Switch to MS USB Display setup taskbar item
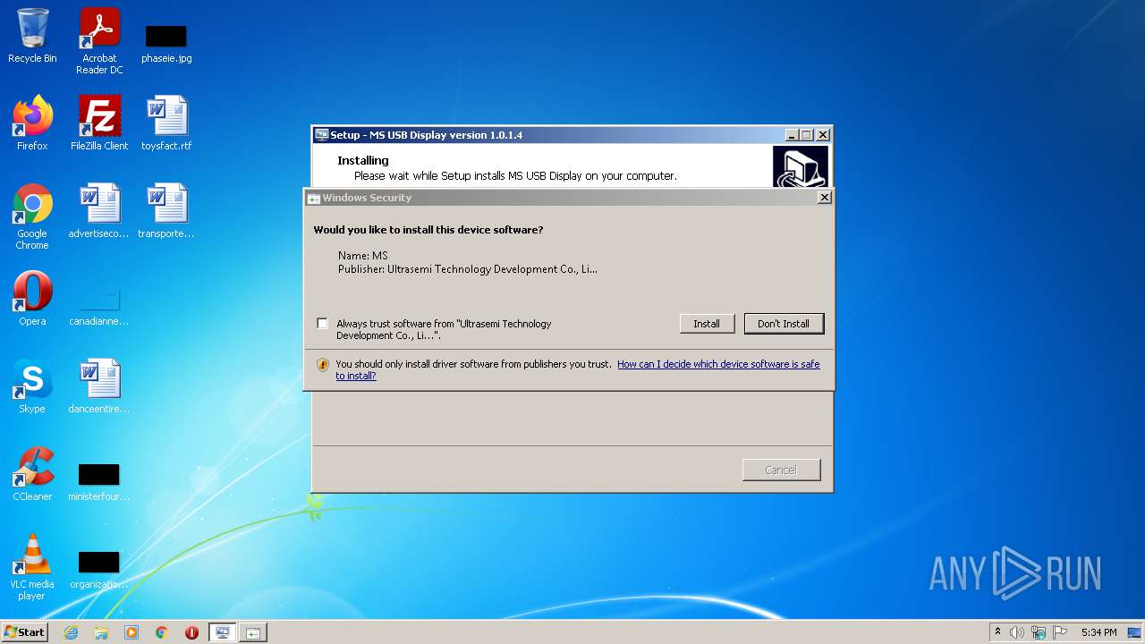 (x=223, y=632)
